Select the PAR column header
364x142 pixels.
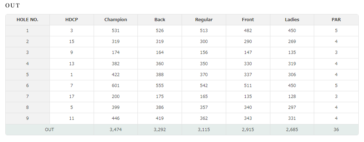pyautogui.click(x=336, y=20)
